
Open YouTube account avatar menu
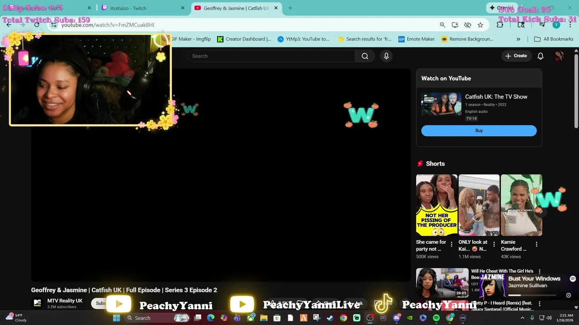pyautogui.click(x=560, y=56)
